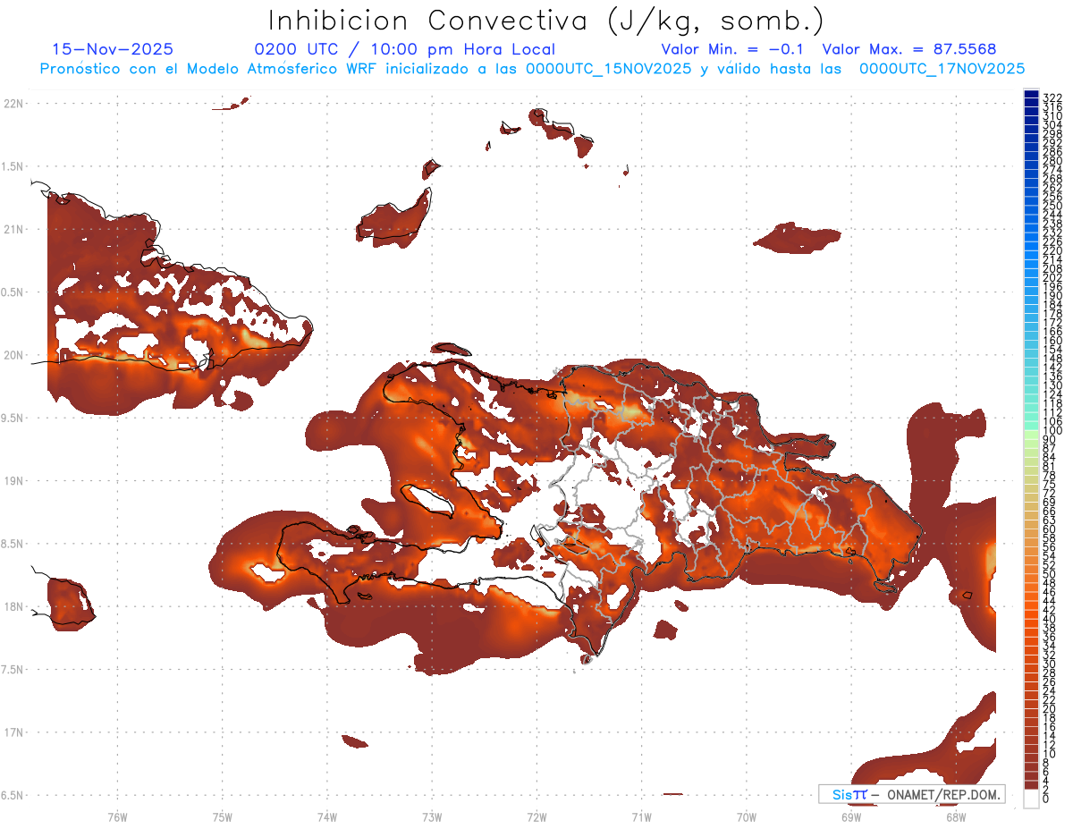1073x829 pixels.
Task: Click the '76W' longitude label
Action: pos(117,816)
